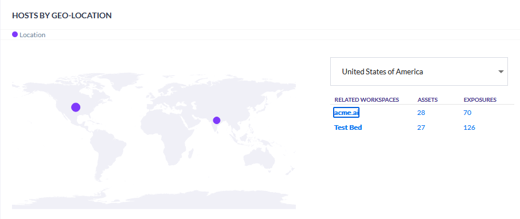Sort by the Exposures column header
520x219 pixels.
tap(480, 99)
